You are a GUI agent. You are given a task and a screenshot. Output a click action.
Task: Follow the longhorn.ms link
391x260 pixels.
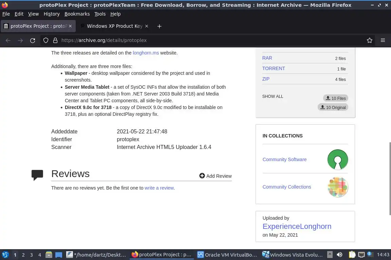pyautogui.click(x=146, y=53)
